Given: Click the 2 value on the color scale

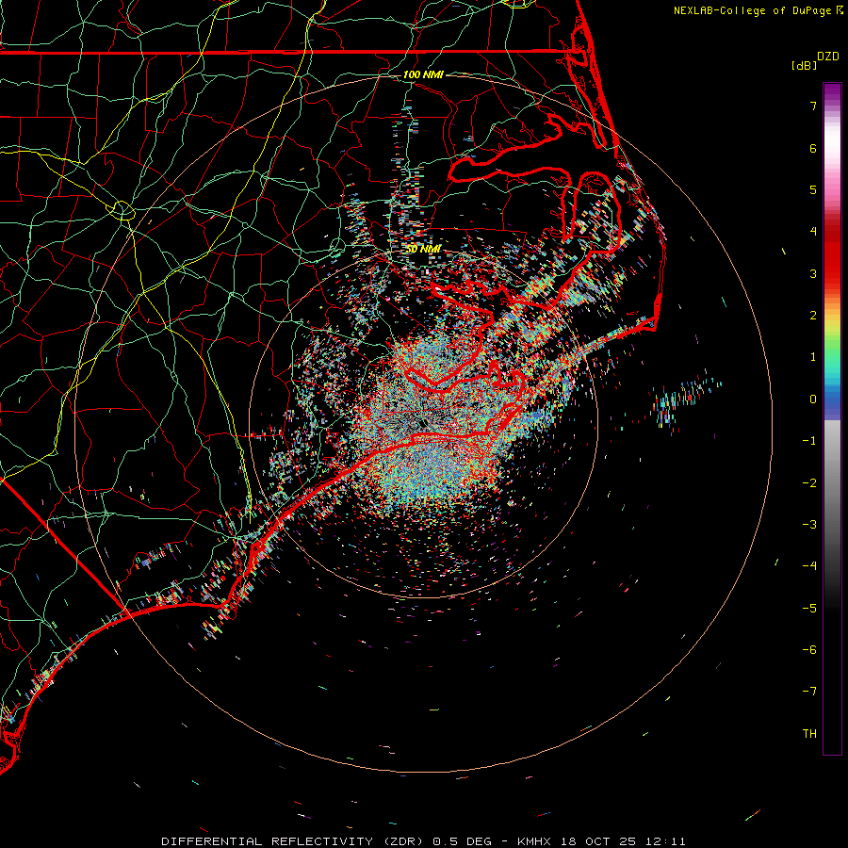Looking at the screenshot, I should pyautogui.click(x=813, y=316).
